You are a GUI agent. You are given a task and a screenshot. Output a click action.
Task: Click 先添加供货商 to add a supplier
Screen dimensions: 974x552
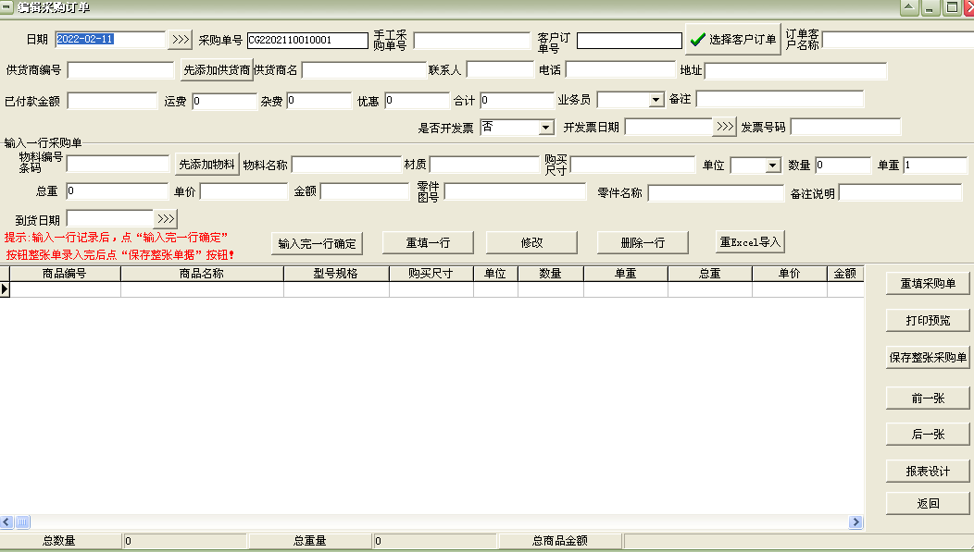215,69
